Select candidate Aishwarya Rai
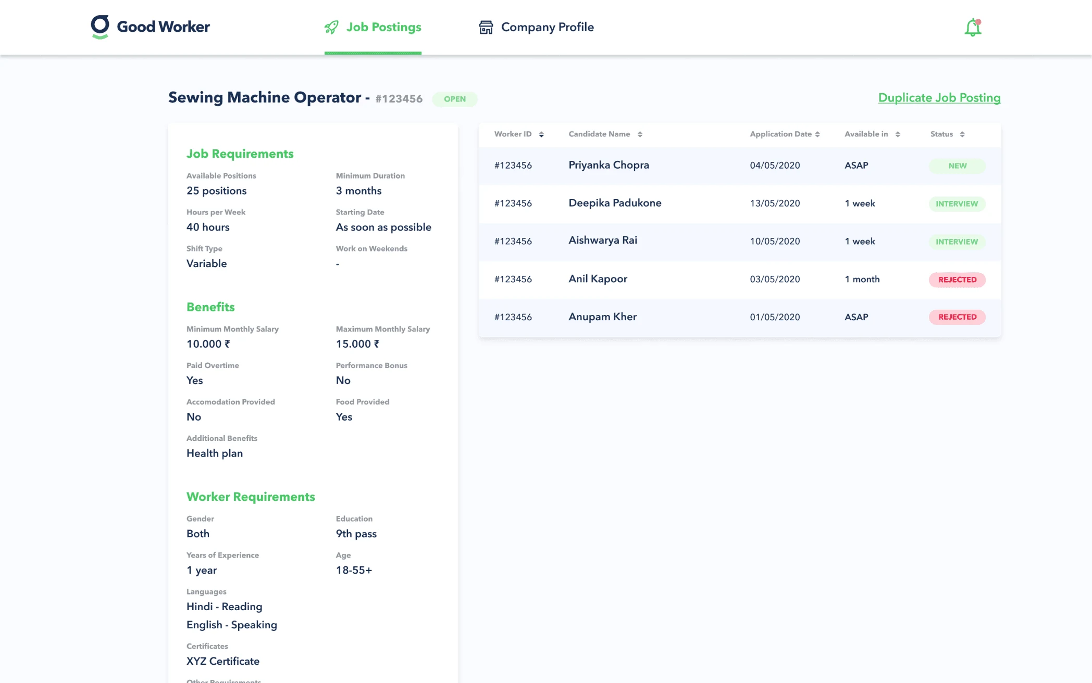Screen dimensions: 1092x683 point(603,241)
